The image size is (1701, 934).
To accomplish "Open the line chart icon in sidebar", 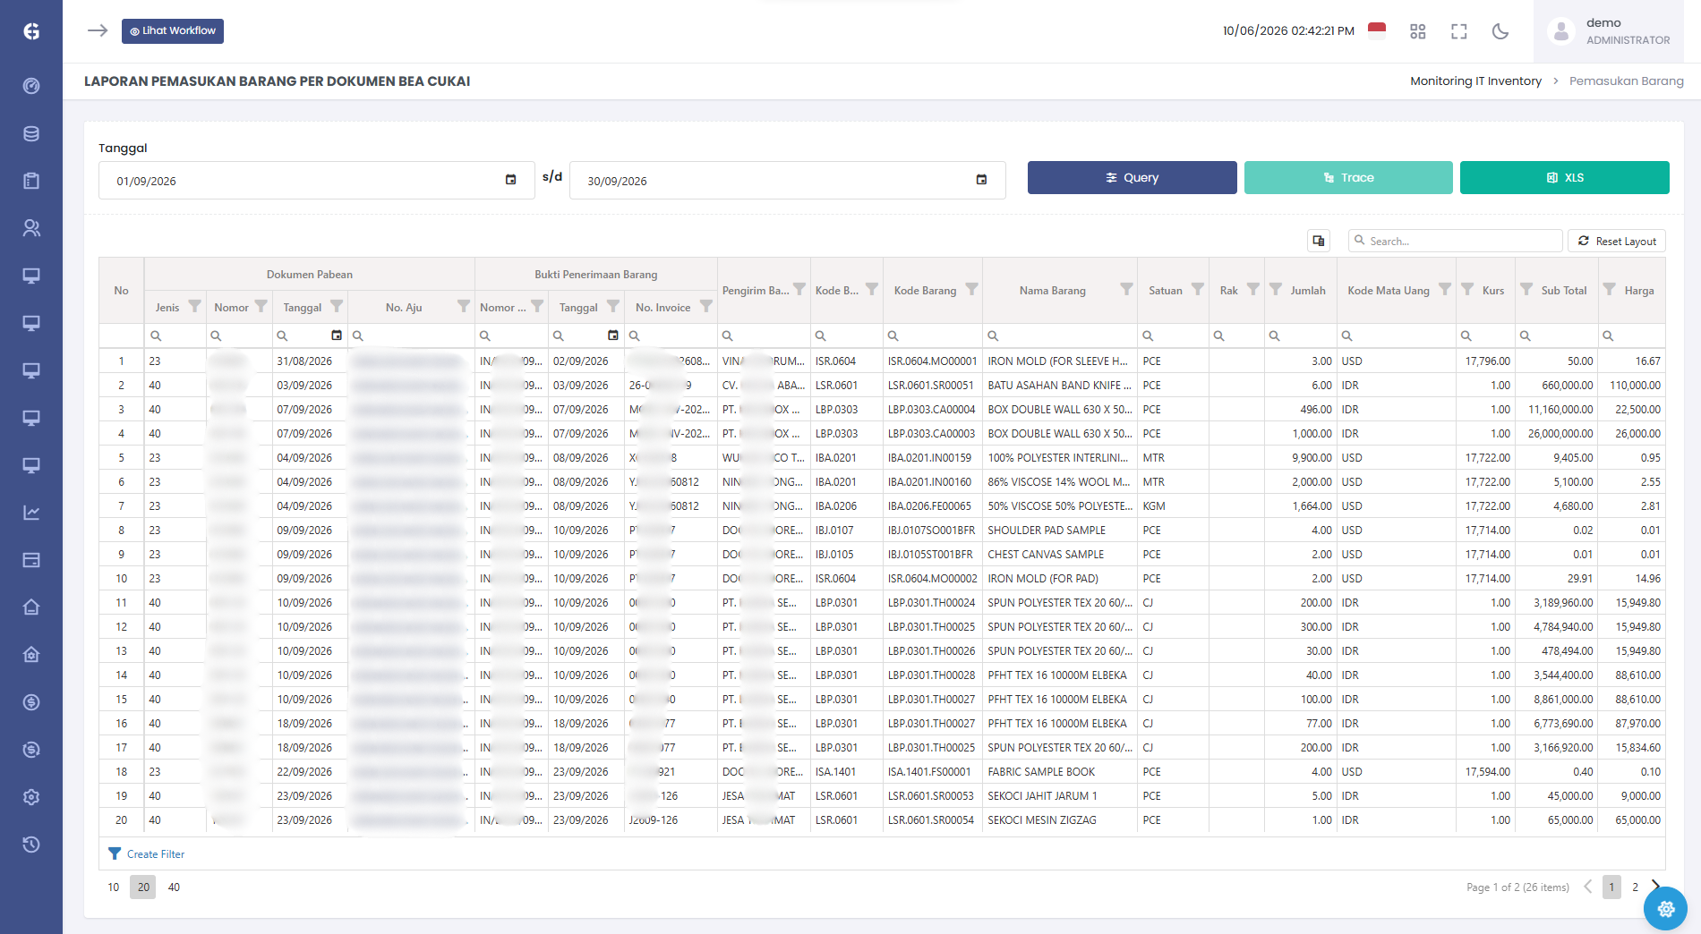I will (x=31, y=513).
